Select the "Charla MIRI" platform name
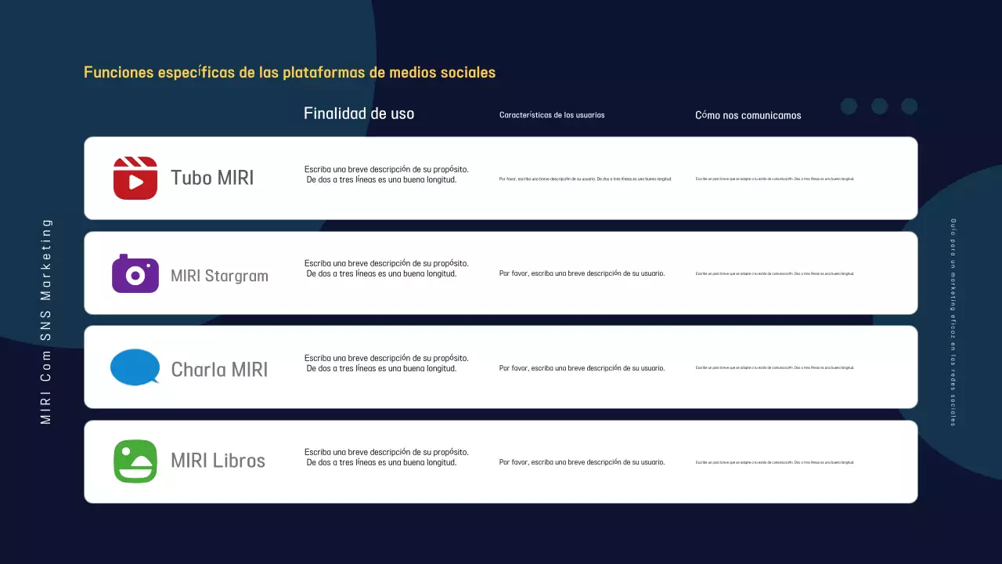The width and height of the screenshot is (1002, 564). pyautogui.click(x=219, y=369)
